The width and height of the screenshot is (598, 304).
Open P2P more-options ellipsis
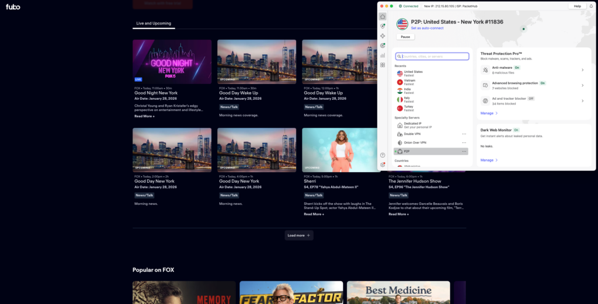pyautogui.click(x=464, y=152)
